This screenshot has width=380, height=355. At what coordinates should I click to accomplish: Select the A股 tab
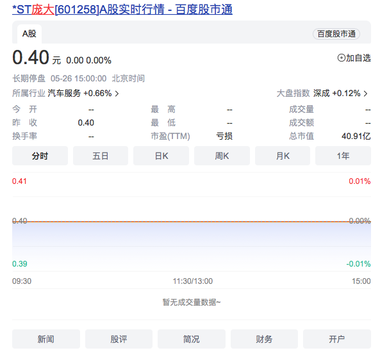pos(29,34)
